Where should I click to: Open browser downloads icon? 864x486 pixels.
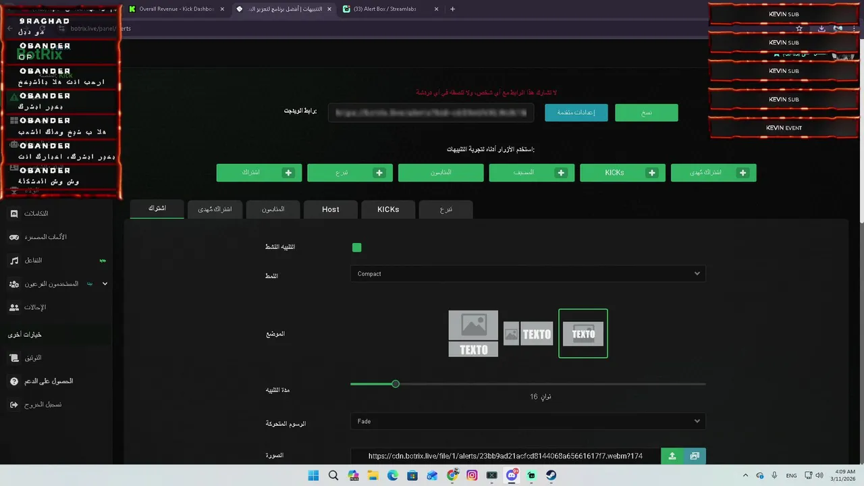(x=821, y=29)
